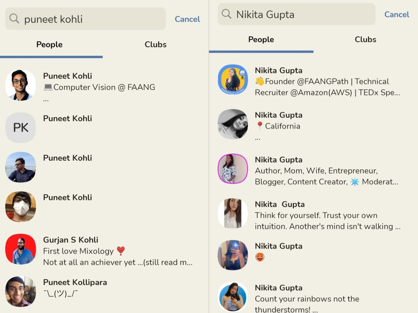The height and width of the screenshot is (313, 418).
Task: Open Puneet Kohli Computer Vision @ FAANG result
Action: pyautogui.click(x=99, y=82)
